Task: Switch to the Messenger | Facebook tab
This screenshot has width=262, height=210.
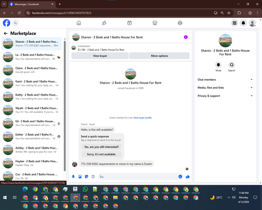Action: click(31, 4)
